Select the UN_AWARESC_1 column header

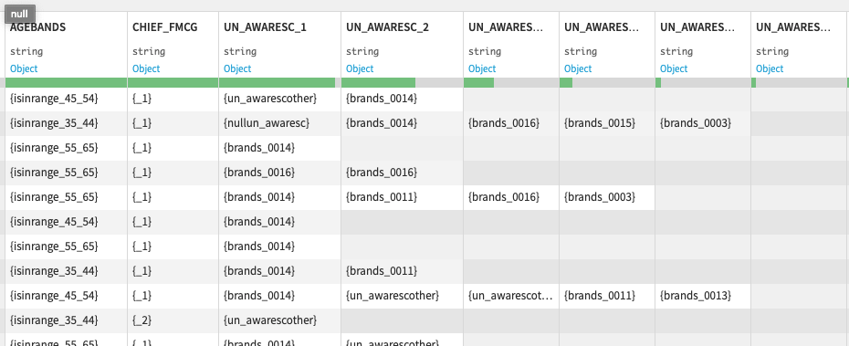pos(266,27)
